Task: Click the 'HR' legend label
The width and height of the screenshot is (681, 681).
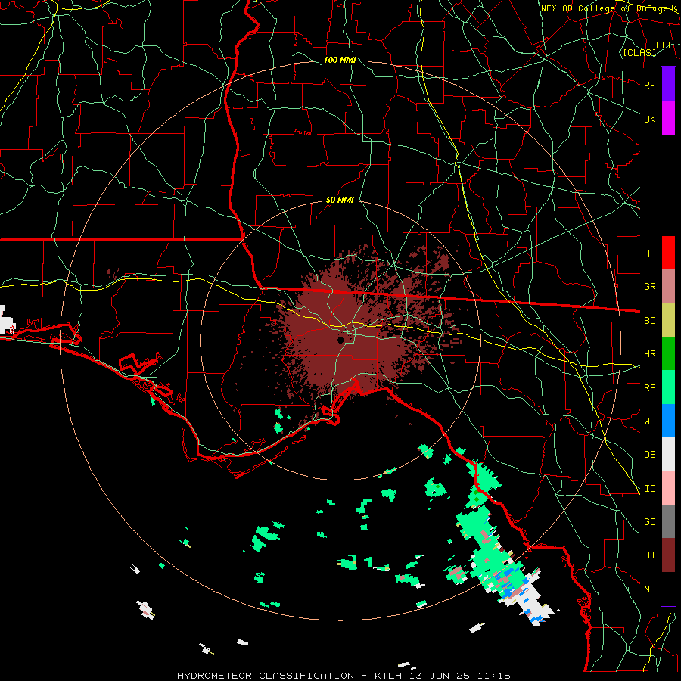Action: pos(649,354)
